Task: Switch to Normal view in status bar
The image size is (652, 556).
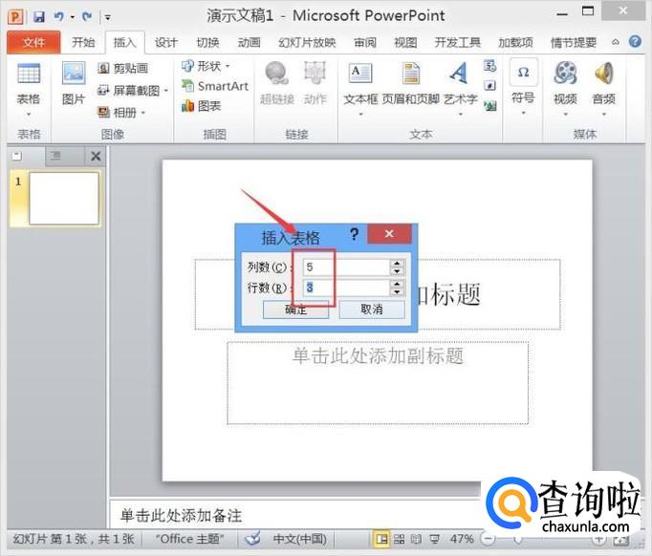Action: (x=381, y=539)
